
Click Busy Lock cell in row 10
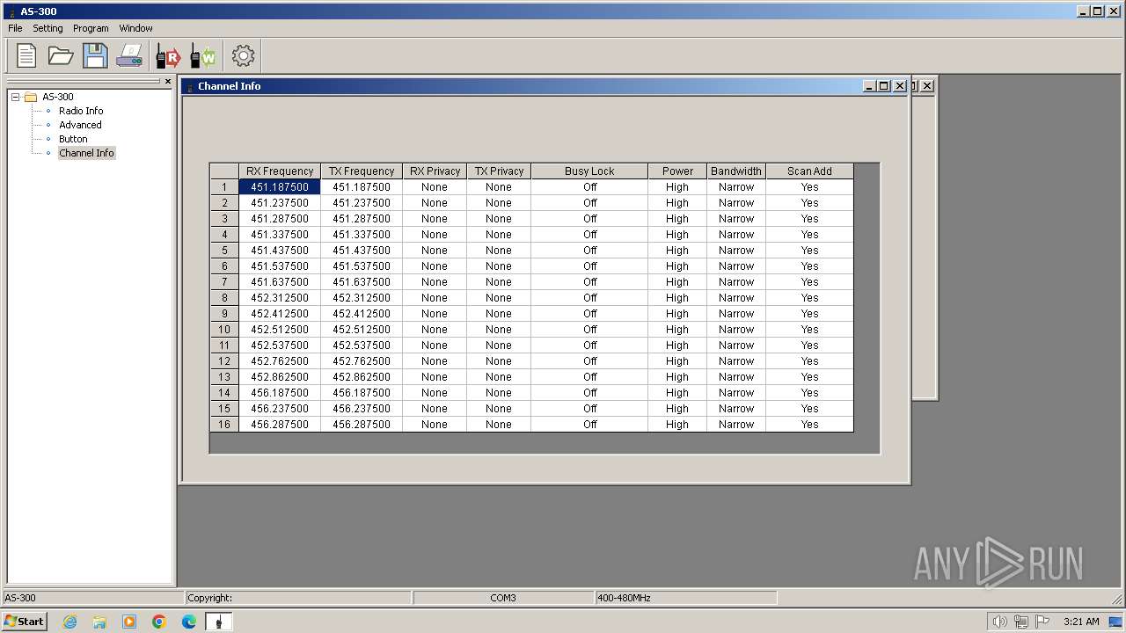tap(589, 330)
